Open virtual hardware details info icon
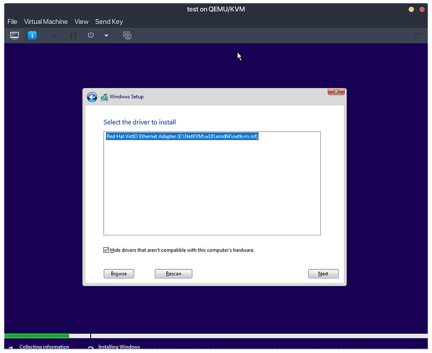This screenshot has width=432, height=353. point(32,36)
